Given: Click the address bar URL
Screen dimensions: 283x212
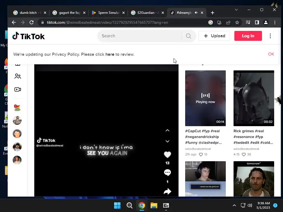Looking at the screenshot, I should [x=108, y=22].
